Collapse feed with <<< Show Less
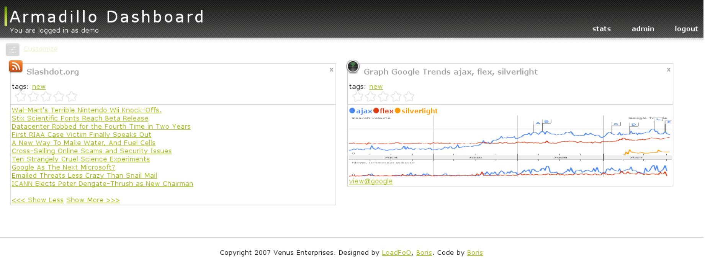705x270 pixels. [38, 200]
